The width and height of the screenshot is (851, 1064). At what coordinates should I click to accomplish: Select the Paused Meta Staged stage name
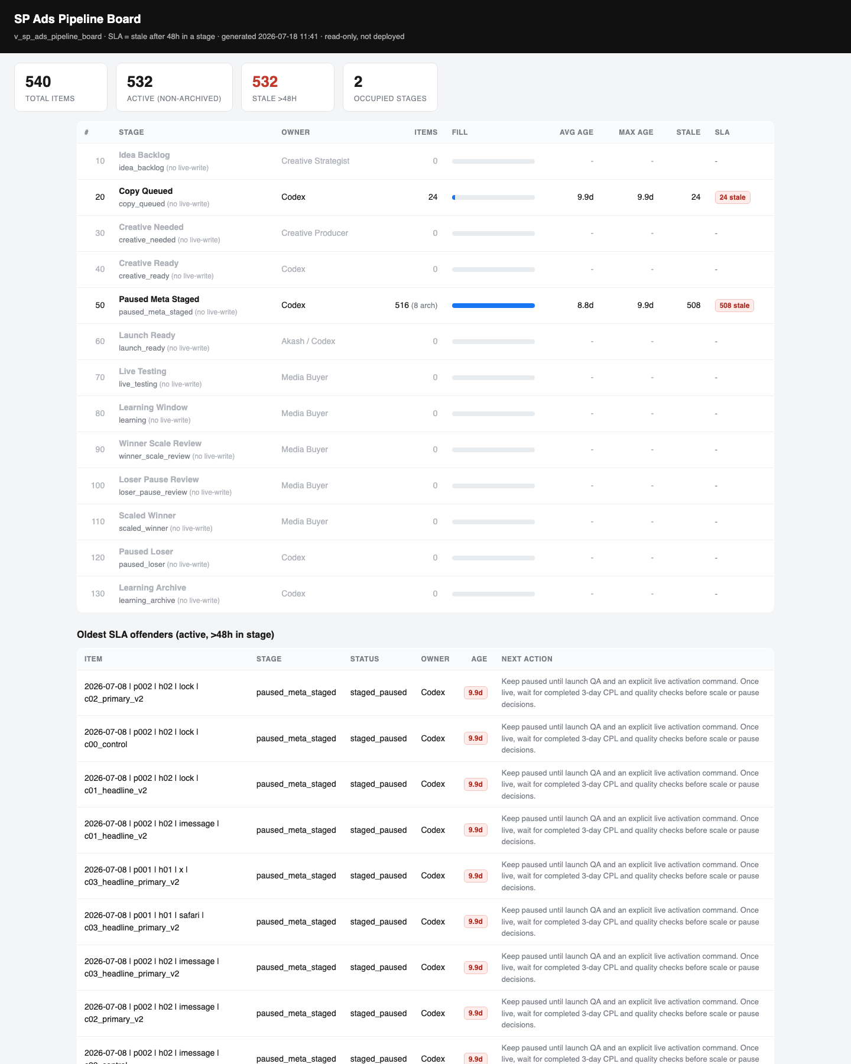[x=159, y=299]
